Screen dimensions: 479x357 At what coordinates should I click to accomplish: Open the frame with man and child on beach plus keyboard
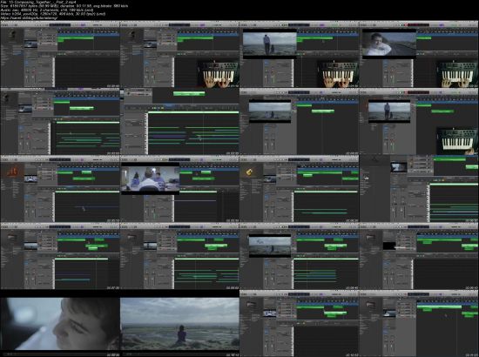coord(299,54)
